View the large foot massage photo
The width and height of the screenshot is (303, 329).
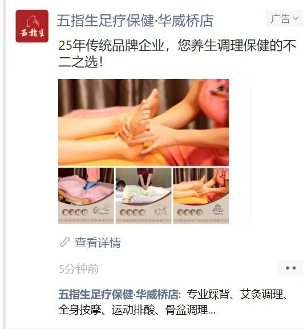pos(143,122)
